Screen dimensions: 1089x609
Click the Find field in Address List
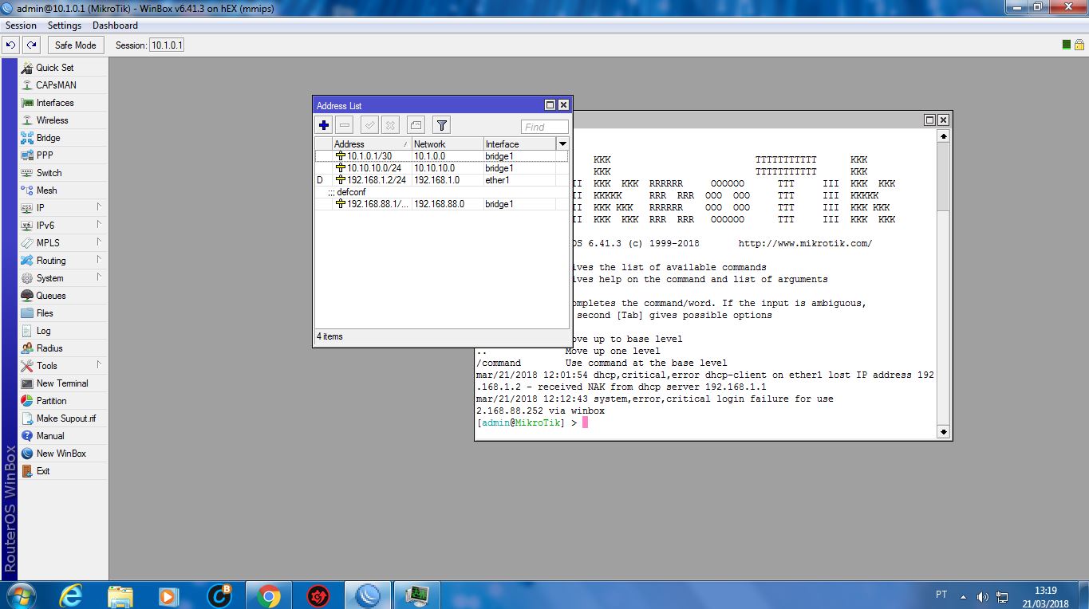click(544, 127)
